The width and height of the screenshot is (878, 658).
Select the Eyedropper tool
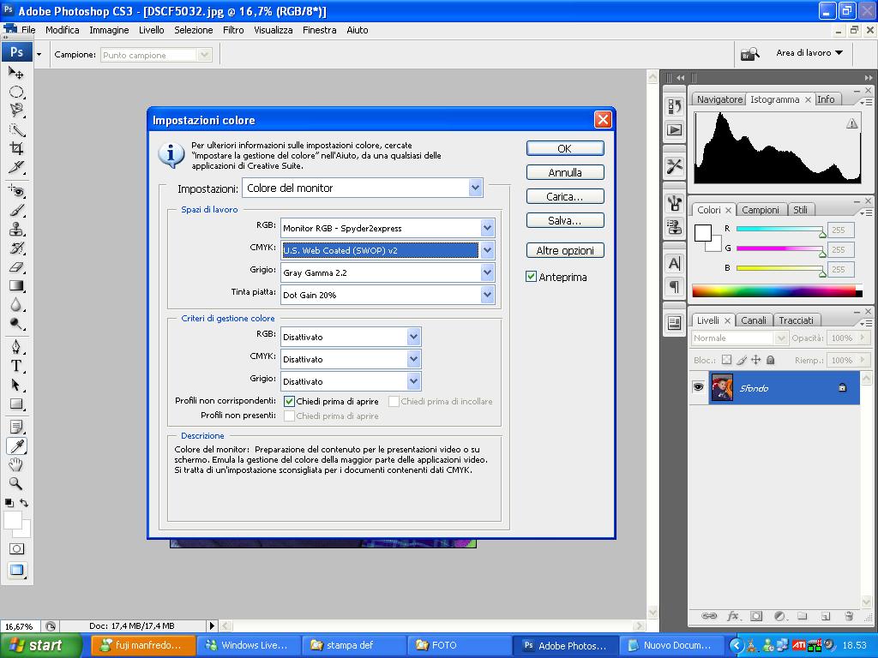coord(16,446)
